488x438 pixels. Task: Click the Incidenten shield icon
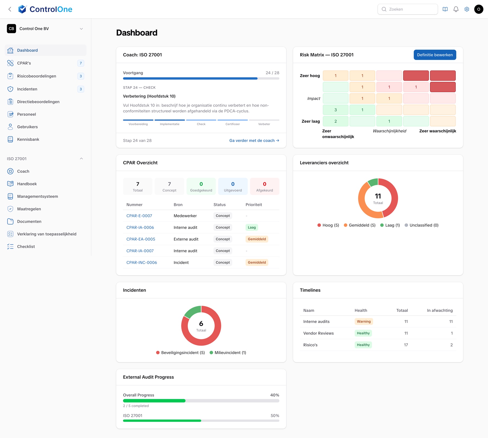click(x=10, y=89)
